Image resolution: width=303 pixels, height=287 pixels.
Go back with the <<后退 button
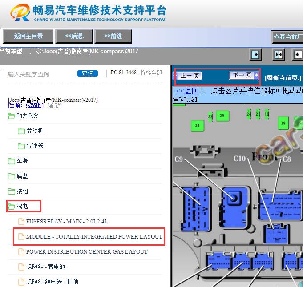74,36
